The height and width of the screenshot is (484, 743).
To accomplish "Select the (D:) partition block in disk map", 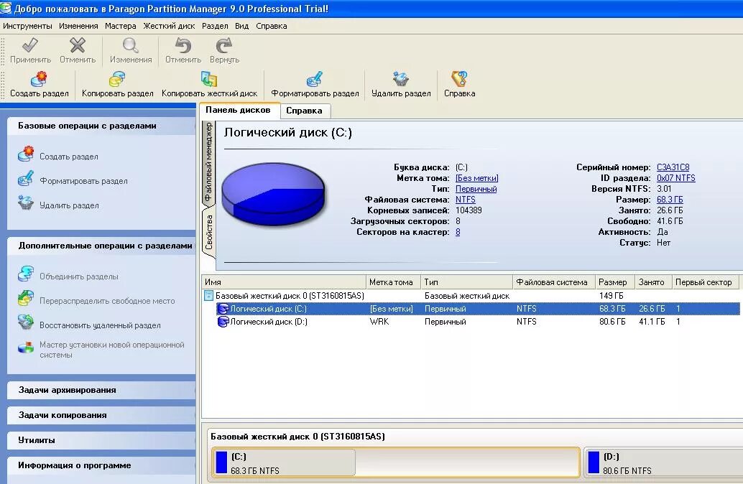I will point(663,462).
